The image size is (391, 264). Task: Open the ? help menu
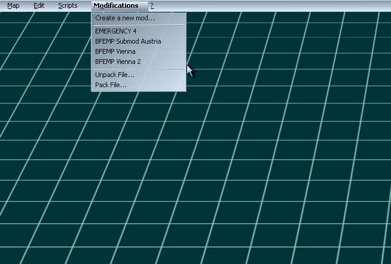pos(152,5)
